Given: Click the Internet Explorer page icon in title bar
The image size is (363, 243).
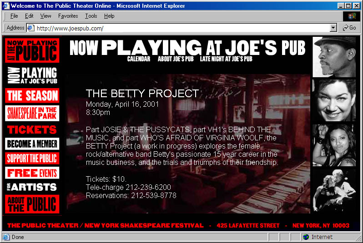Looking at the screenshot, I should [5, 6].
